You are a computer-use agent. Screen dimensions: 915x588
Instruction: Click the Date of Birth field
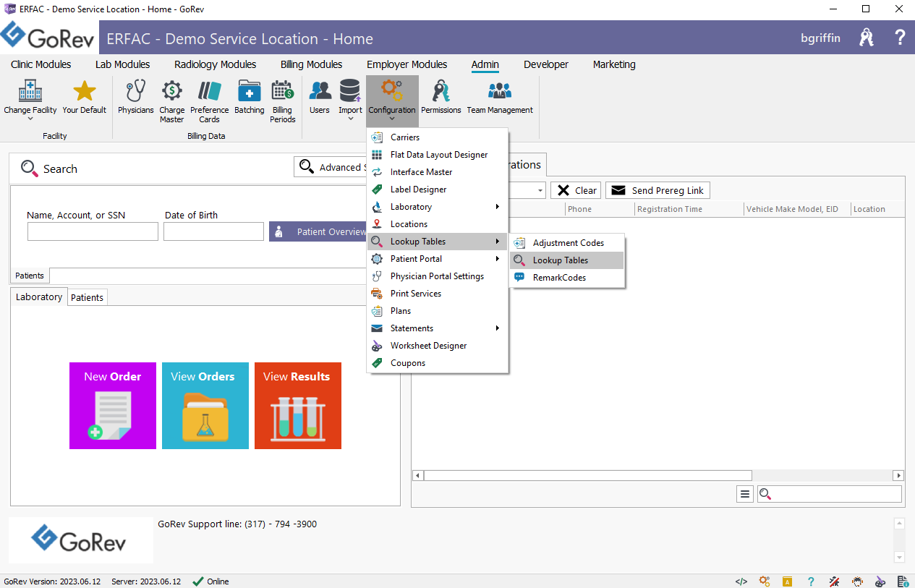point(213,231)
